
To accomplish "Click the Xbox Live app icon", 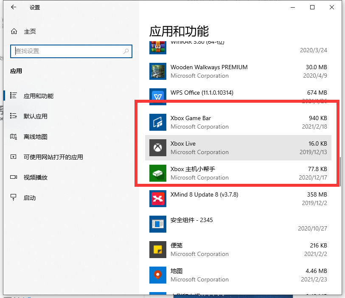I will (158, 148).
